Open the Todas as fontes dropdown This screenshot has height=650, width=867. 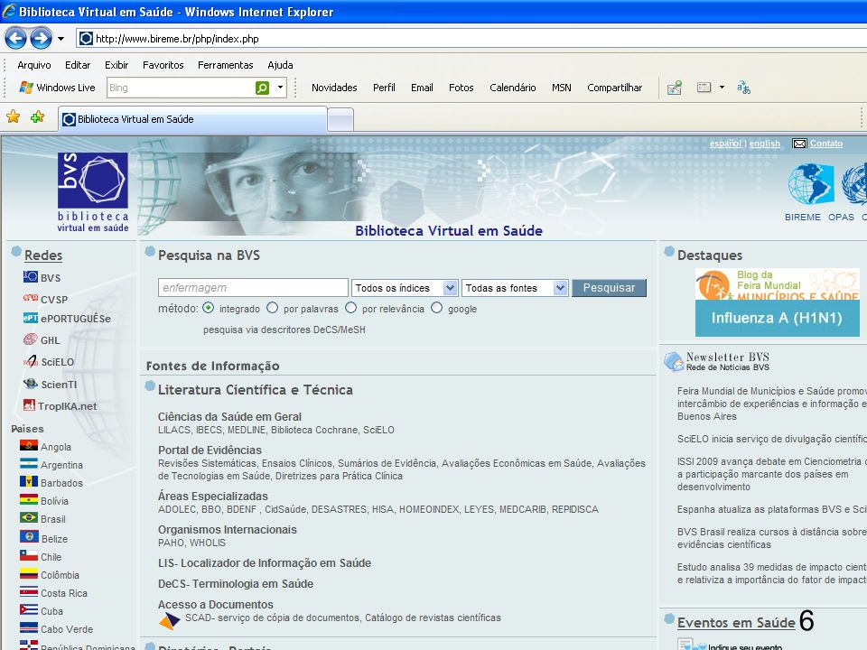pos(515,287)
